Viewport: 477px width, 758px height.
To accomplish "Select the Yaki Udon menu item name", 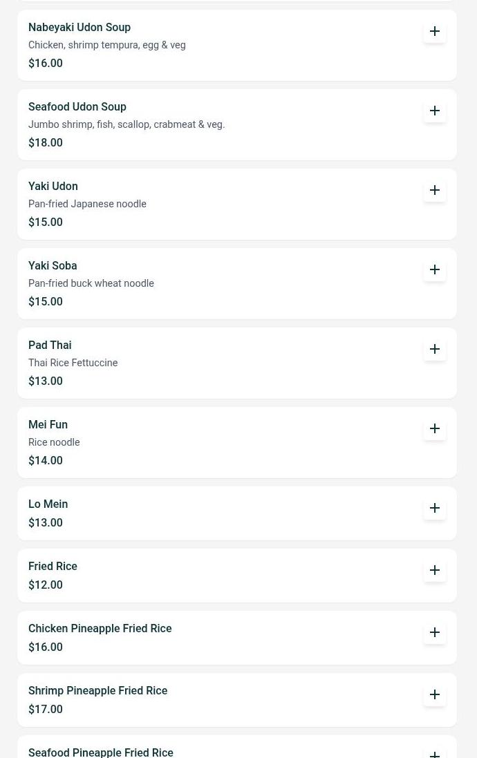I will click(53, 187).
